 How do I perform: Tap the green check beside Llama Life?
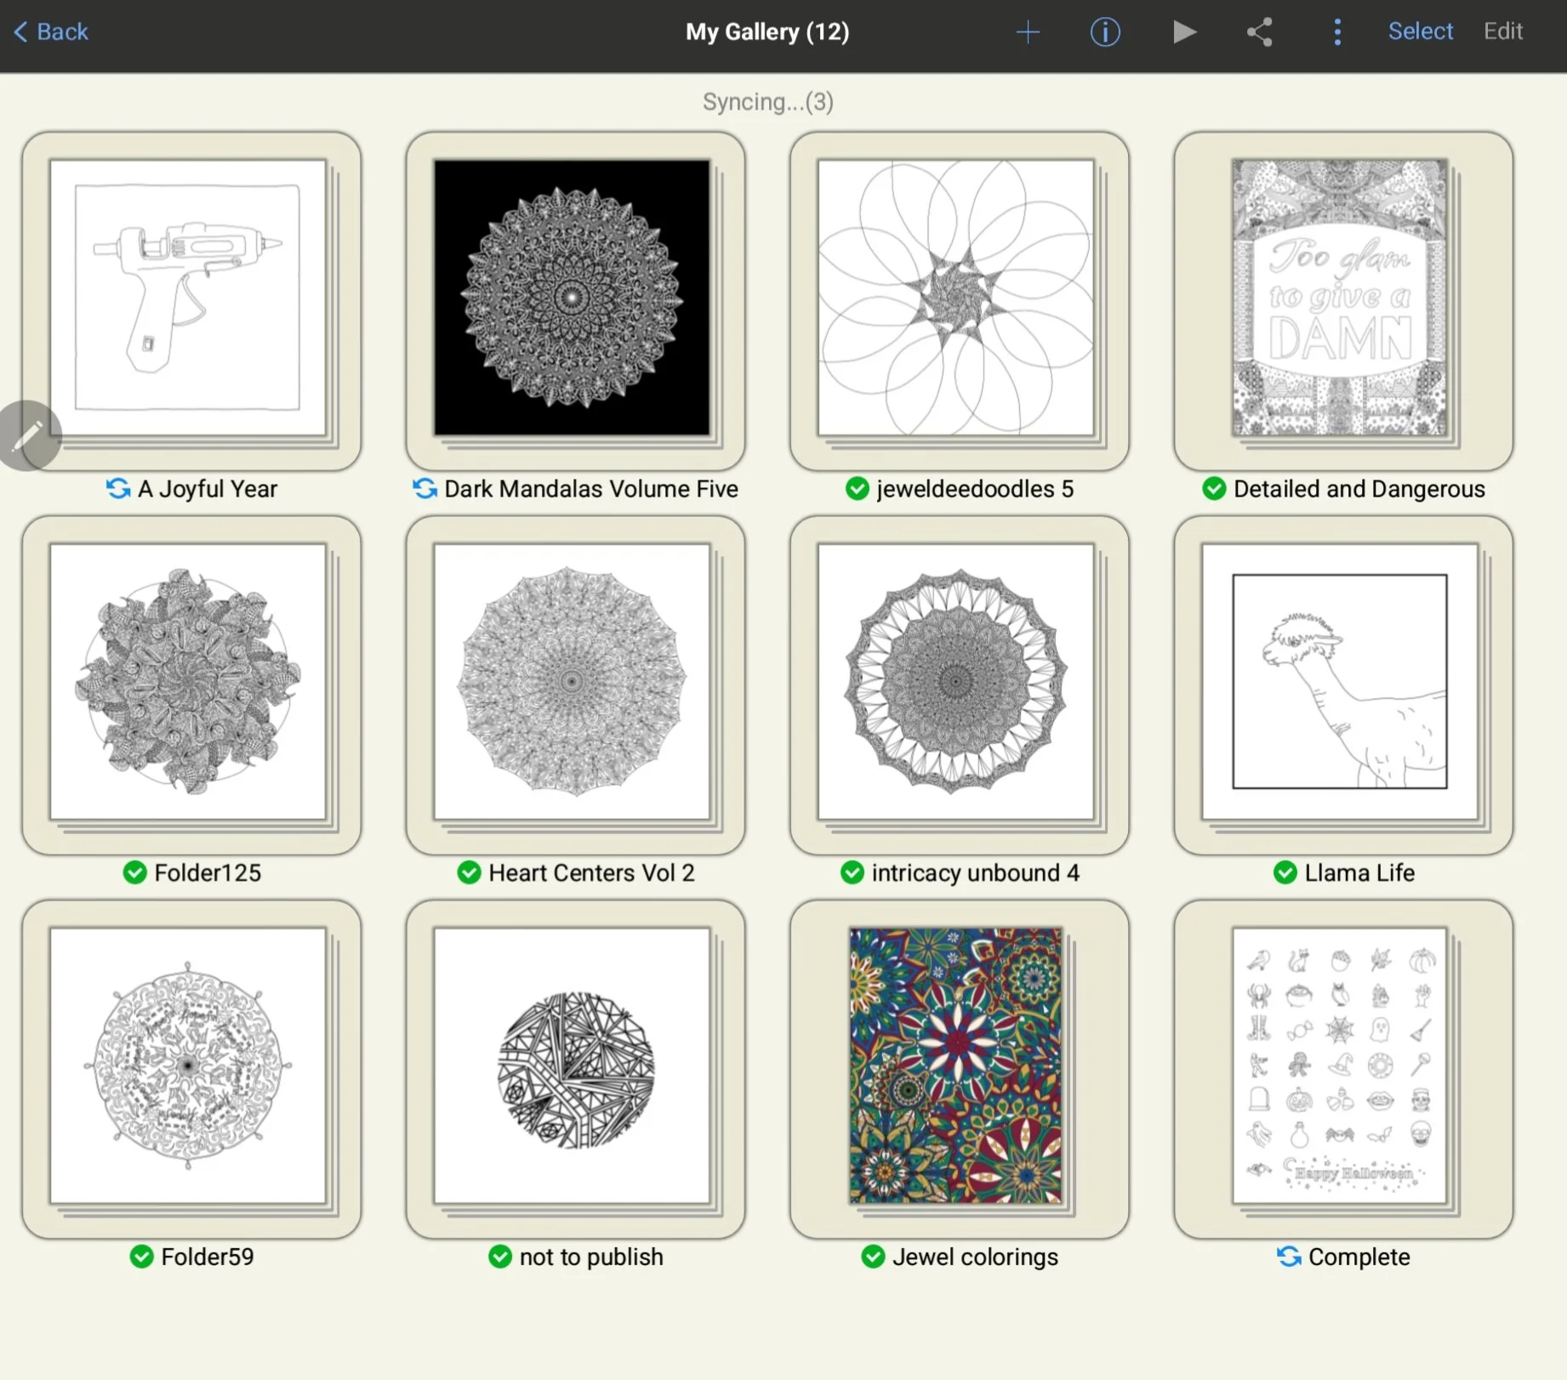(x=1285, y=872)
